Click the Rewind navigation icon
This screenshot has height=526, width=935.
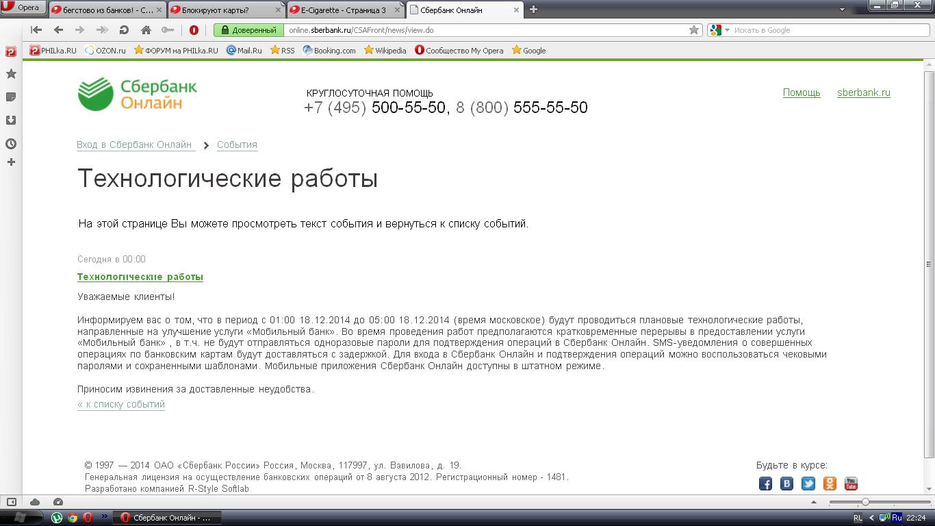(37, 30)
